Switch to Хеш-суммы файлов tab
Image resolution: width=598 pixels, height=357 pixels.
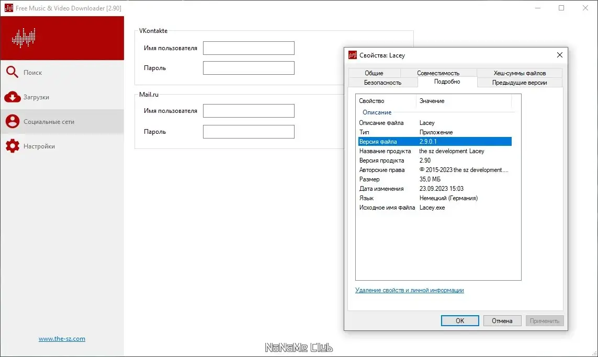pyautogui.click(x=520, y=73)
